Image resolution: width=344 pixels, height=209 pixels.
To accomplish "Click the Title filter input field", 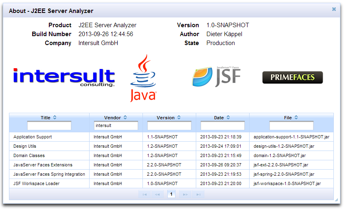I will point(49,126).
